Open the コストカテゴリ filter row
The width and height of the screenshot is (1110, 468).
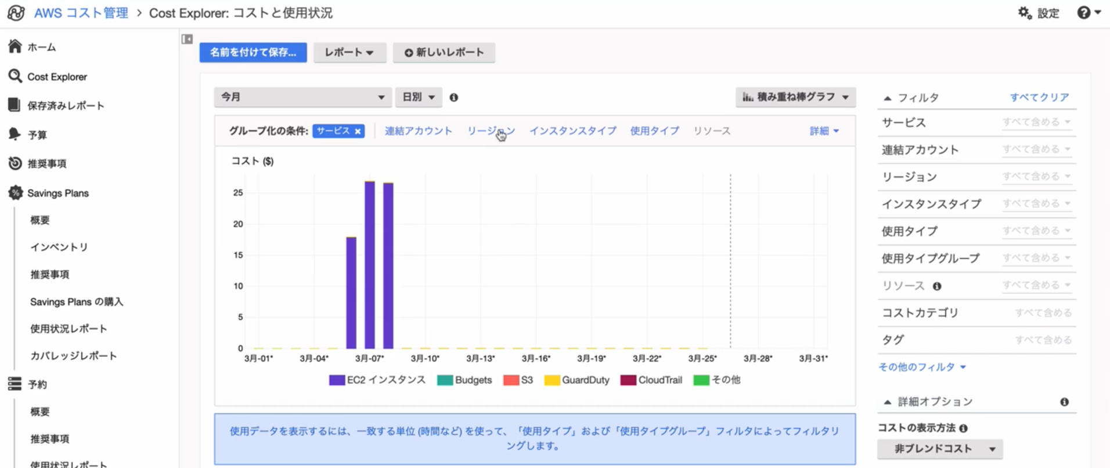(x=977, y=313)
